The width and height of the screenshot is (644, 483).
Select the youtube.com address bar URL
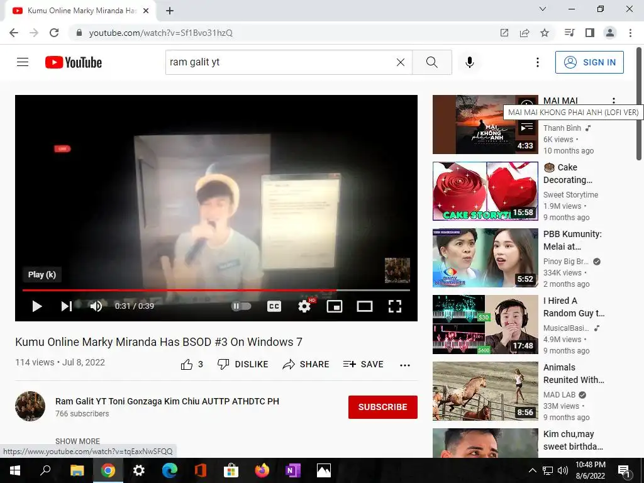click(160, 33)
